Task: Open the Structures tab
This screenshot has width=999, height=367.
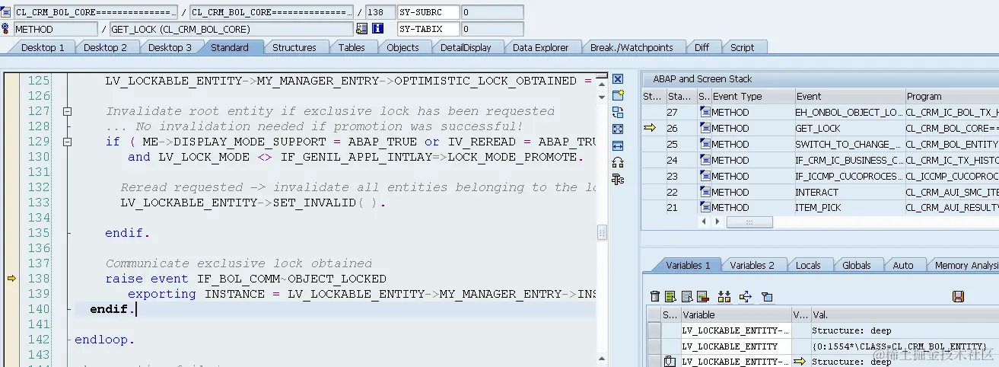Action: (x=294, y=47)
